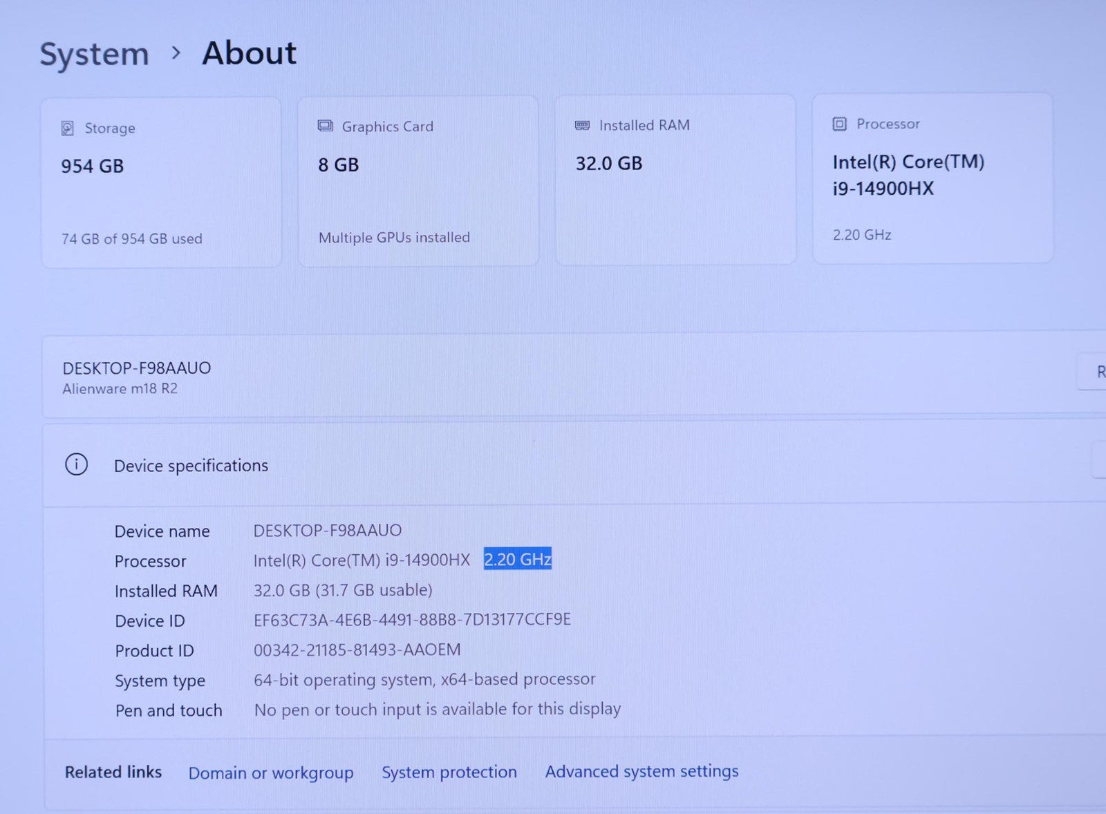Screen dimensions: 1106x814
Task: Open System protection link
Action: pos(449,772)
